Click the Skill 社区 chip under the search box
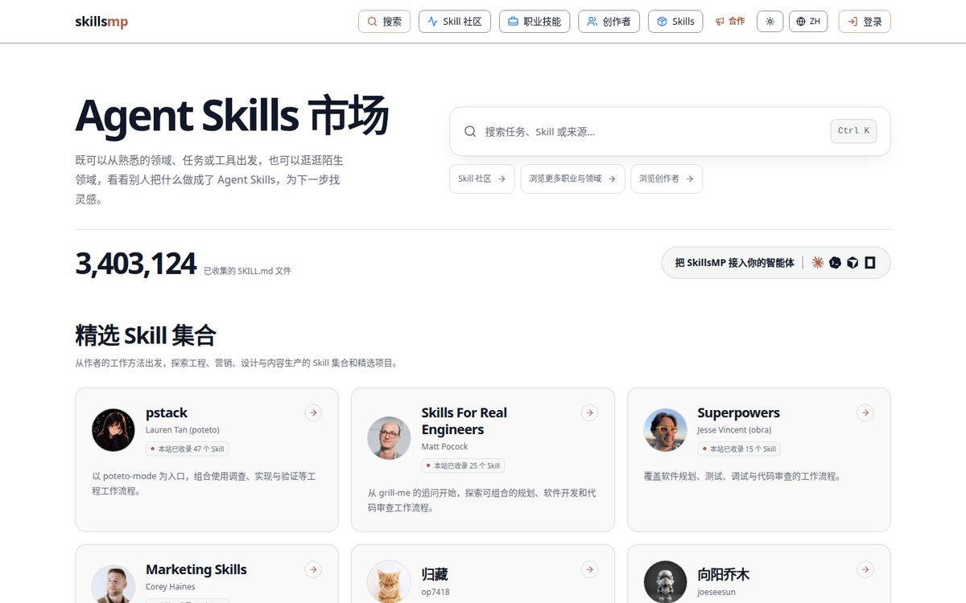The width and height of the screenshot is (966, 603). click(482, 178)
